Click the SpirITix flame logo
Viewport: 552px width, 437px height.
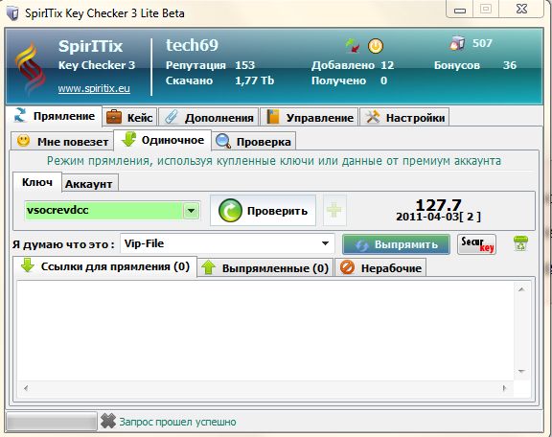click(x=31, y=68)
